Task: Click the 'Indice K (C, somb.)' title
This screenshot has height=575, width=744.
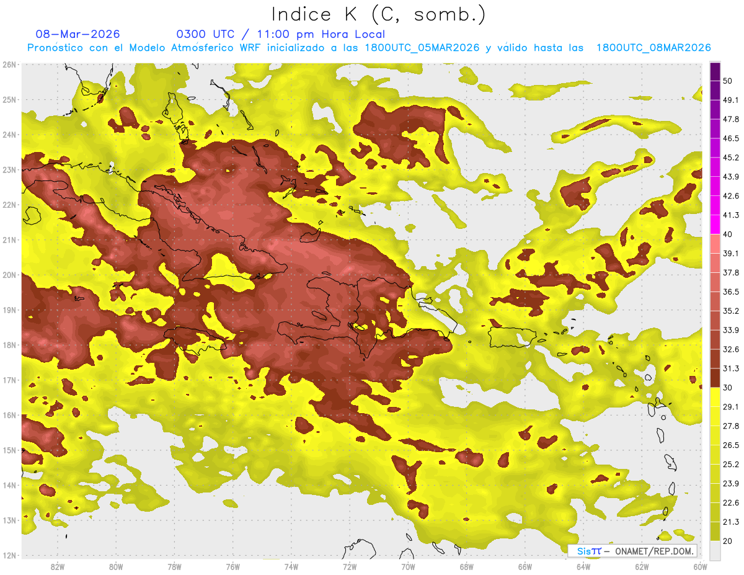Action: 379,14
